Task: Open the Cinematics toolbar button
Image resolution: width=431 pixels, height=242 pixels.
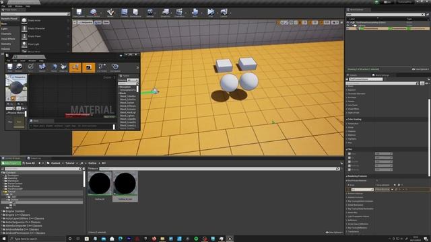Action: click(179, 13)
